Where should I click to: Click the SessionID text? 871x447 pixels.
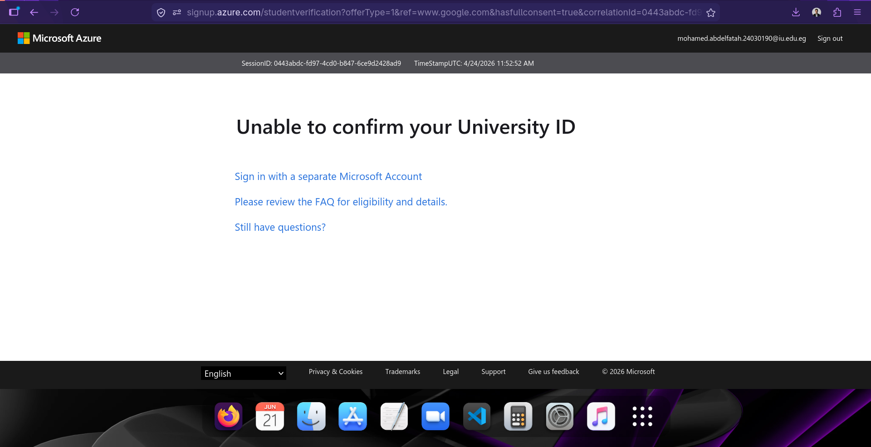pyautogui.click(x=321, y=63)
